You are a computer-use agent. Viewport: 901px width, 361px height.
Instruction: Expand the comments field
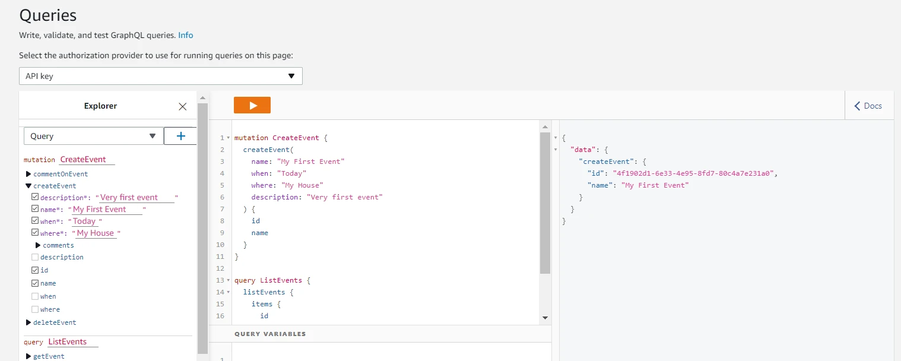point(38,245)
